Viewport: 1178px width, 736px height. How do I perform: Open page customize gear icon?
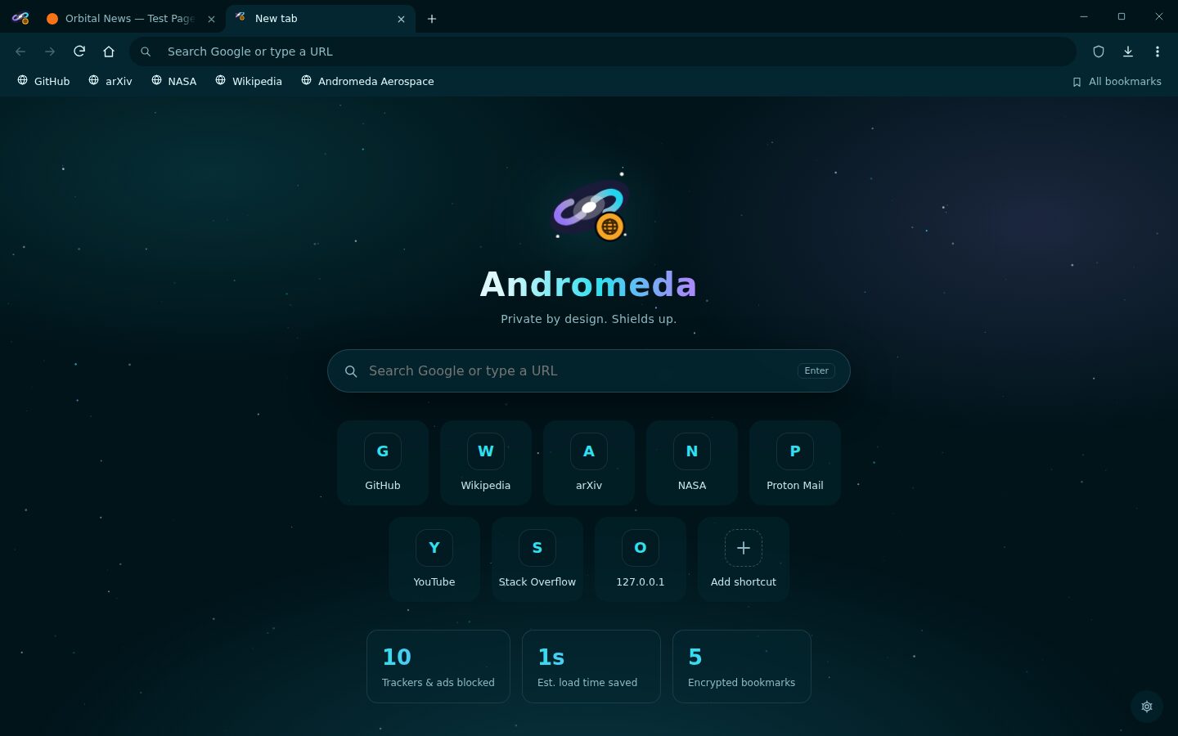click(x=1147, y=707)
